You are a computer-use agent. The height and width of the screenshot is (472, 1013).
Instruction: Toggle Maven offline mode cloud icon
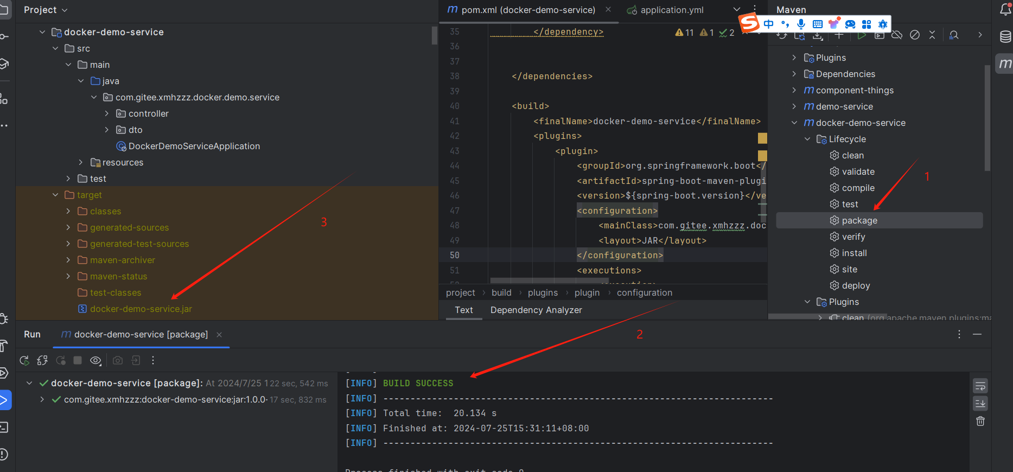click(897, 35)
